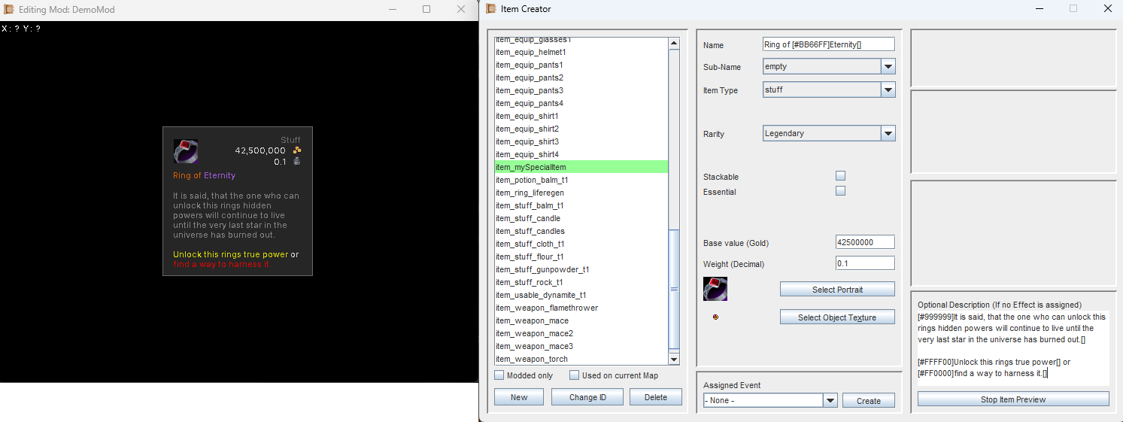The width and height of the screenshot is (1123, 422).
Task: Click the Editing Mod window title icon
Action: 9,9
